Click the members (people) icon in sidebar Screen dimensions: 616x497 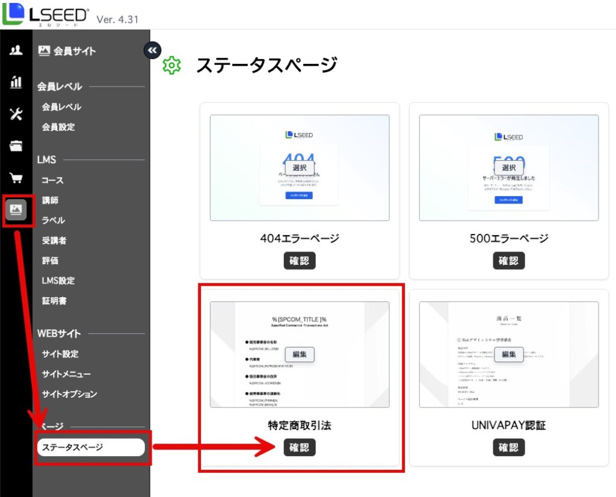point(16,51)
